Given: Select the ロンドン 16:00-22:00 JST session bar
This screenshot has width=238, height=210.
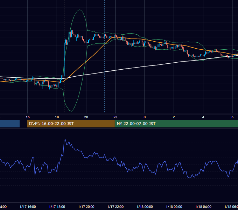Looking at the screenshot, I should tap(71, 124).
